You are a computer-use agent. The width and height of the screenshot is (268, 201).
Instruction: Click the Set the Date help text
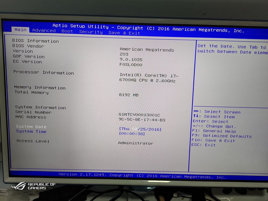[x=232, y=49]
